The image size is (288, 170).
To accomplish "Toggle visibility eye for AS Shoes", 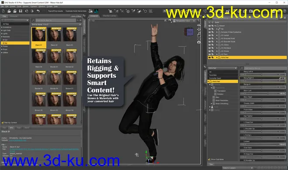I will [x=209, y=51].
